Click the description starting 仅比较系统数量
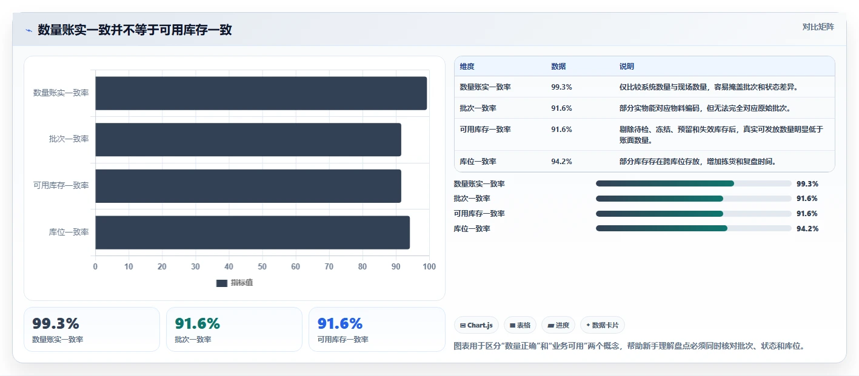859x376 pixels. click(709, 87)
